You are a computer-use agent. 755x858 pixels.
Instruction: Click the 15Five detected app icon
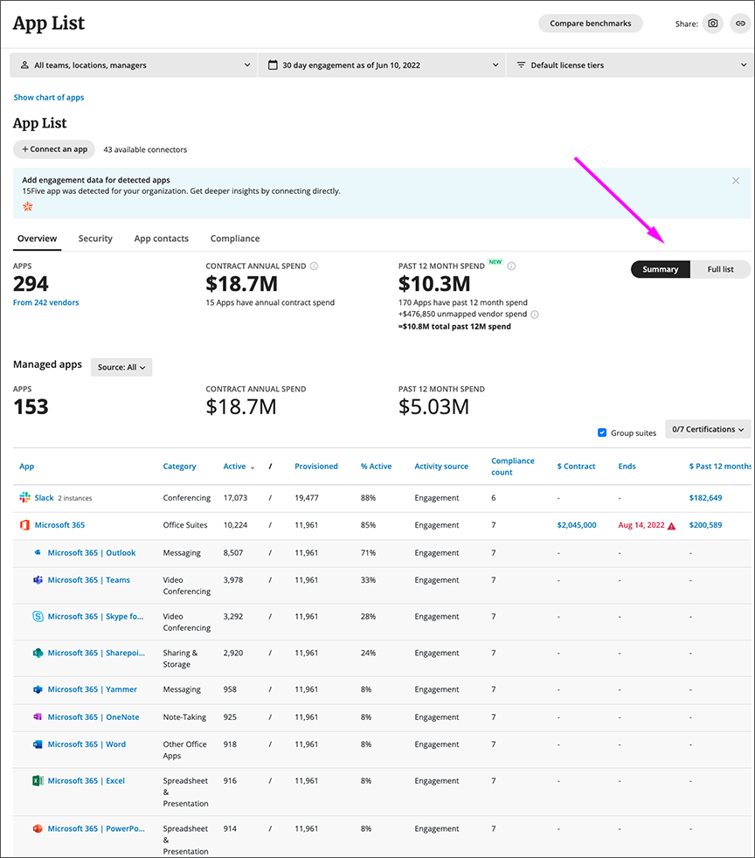(x=27, y=206)
